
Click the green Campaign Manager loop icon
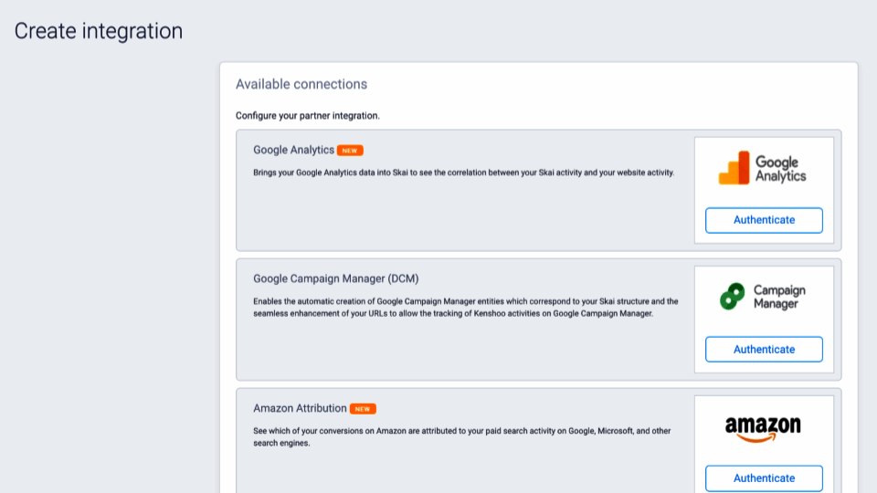(732, 297)
